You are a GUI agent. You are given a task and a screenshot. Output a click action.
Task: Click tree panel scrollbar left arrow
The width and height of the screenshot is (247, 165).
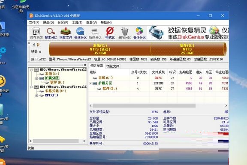(x=31, y=141)
